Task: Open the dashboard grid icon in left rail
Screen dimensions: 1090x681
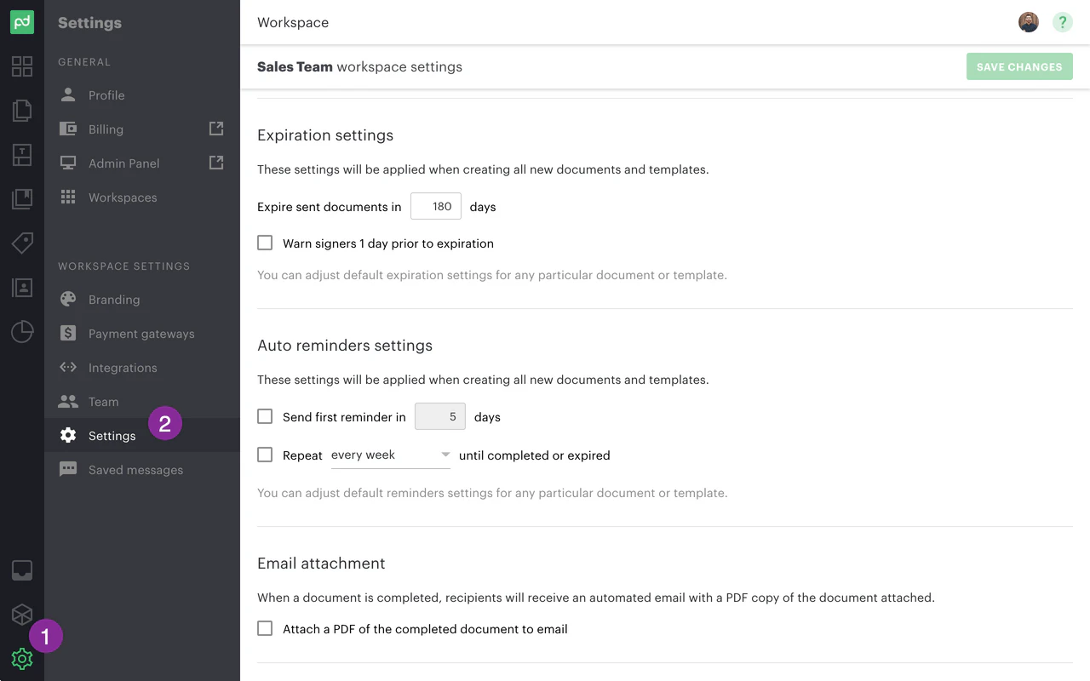Action: (22, 66)
